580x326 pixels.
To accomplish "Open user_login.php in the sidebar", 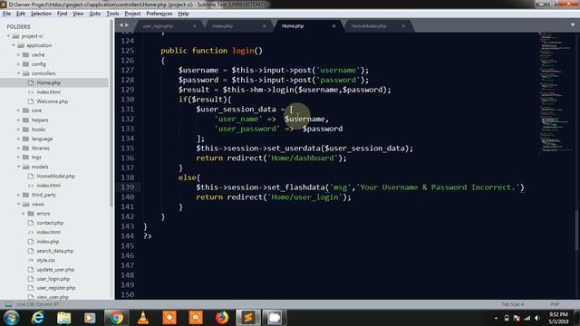I will [53, 279].
